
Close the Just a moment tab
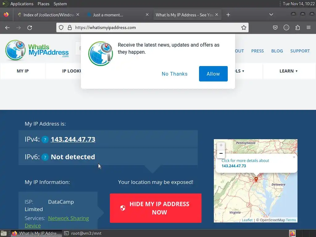147,15
